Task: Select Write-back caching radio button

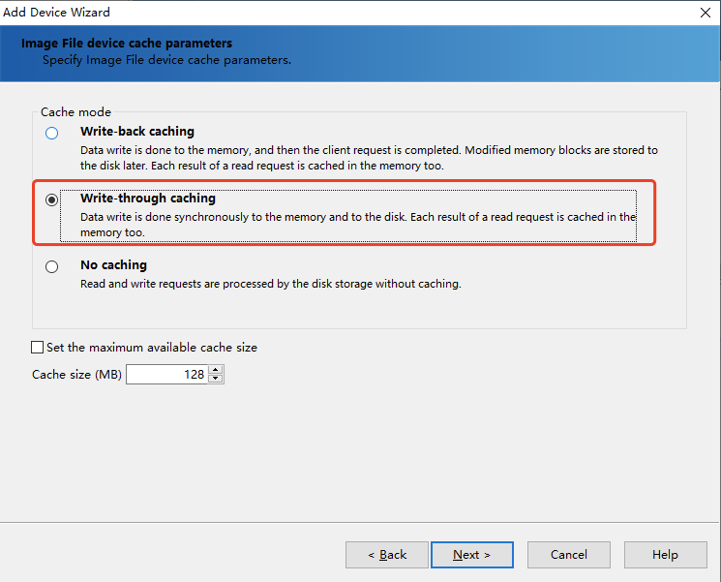Action: click(x=52, y=133)
